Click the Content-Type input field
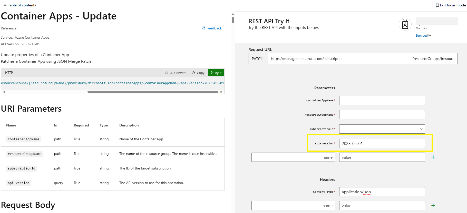Viewport: 467px width, 213px height. [x=382, y=192]
